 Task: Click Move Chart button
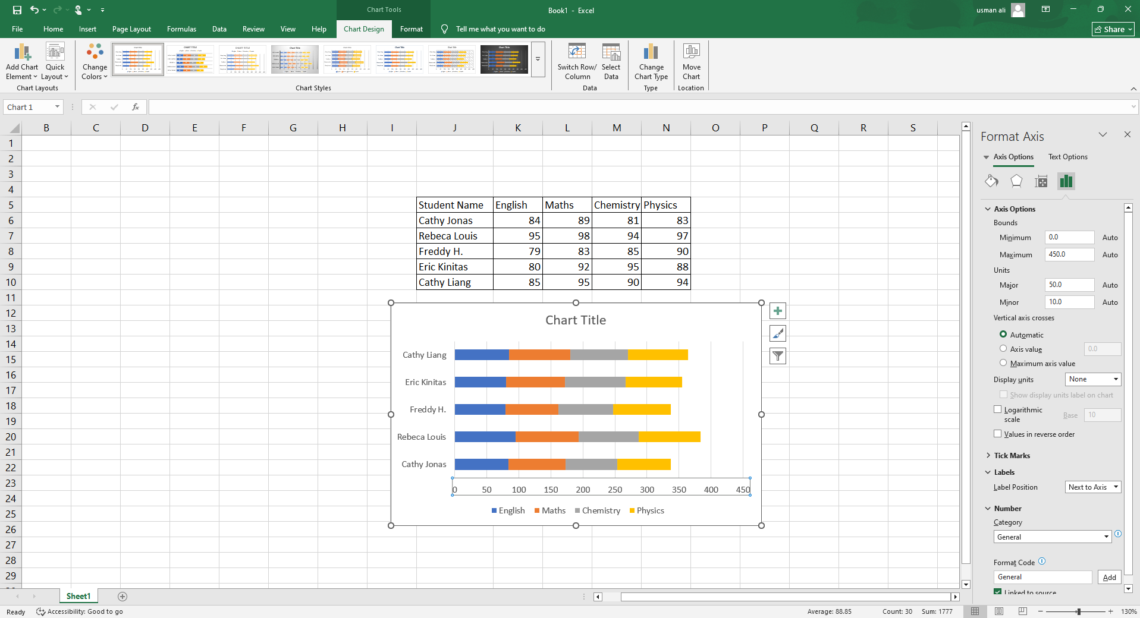(691, 62)
